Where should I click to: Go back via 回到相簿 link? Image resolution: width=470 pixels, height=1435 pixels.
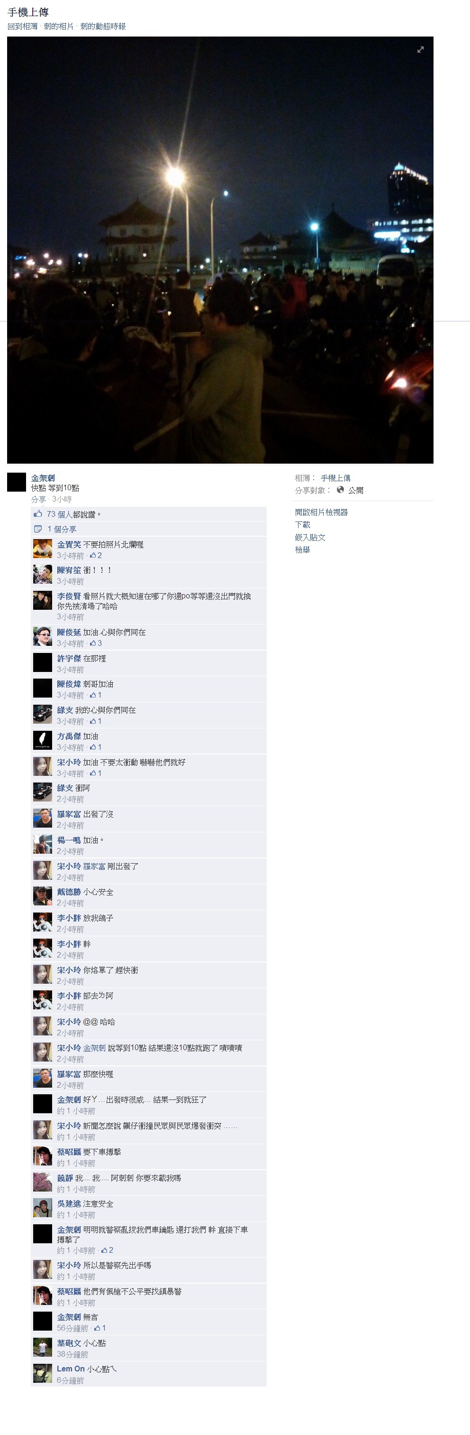point(23,26)
